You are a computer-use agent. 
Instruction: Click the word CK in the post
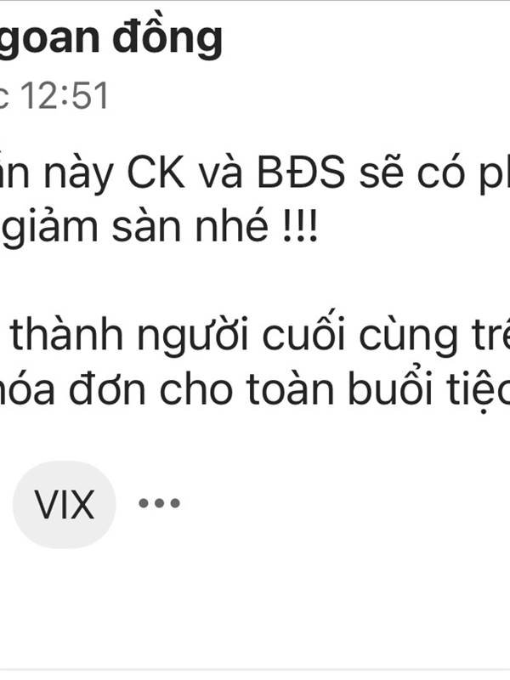[156, 173]
